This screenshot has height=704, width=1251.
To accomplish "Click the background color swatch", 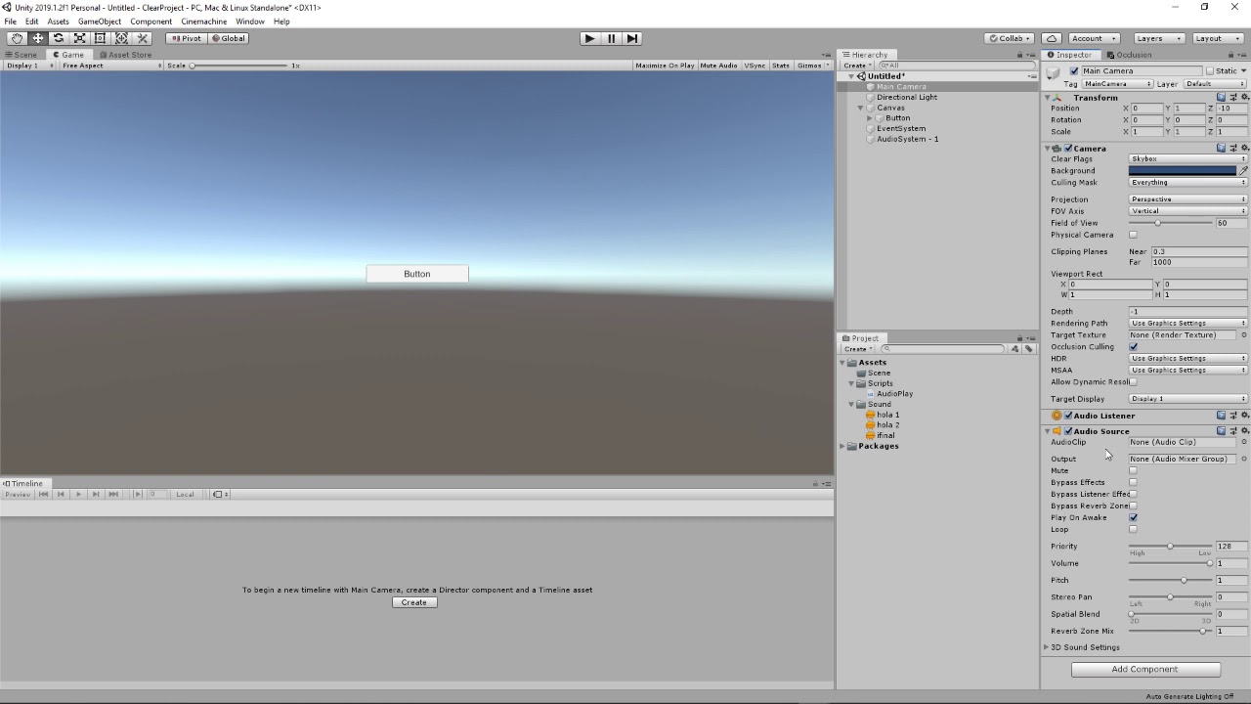I will point(1183,170).
